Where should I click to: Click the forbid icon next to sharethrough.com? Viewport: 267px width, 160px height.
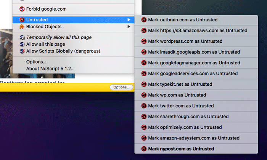click(144, 117)
